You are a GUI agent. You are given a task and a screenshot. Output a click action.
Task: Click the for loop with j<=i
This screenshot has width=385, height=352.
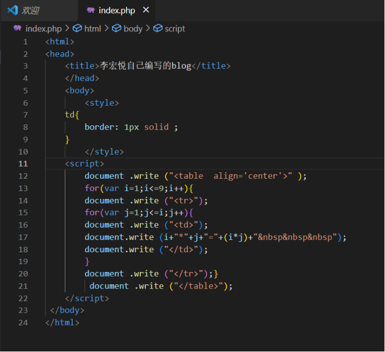139,212
